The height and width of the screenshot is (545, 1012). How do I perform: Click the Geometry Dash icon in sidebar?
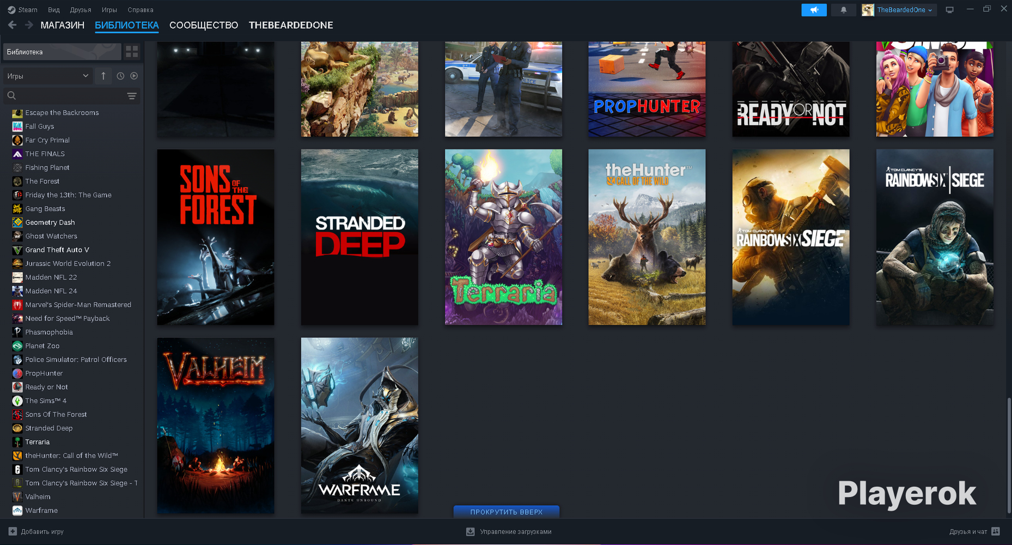pos(17,222)
